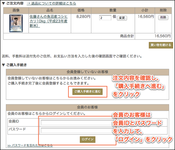Click the rice bag product thumbnail

point(16,23)
